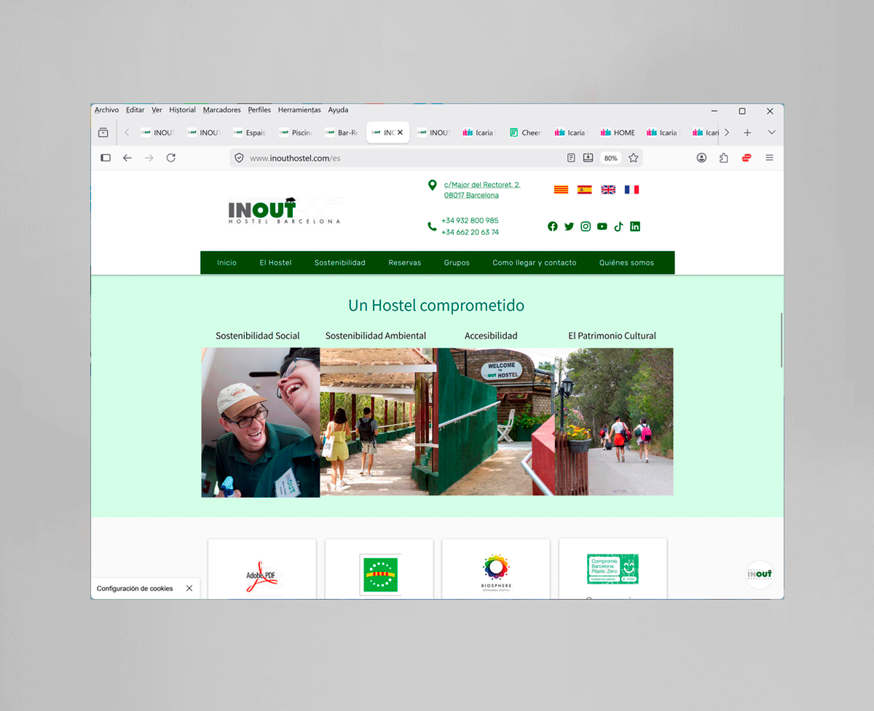Go forward with the right arrow button

149,157
